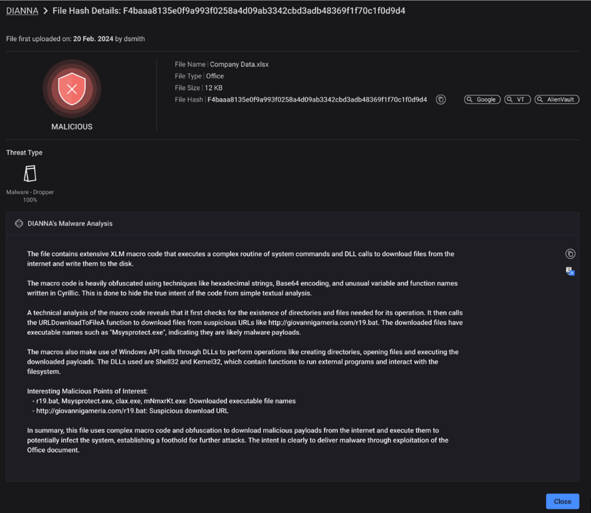Image resolution: width=591 pixels, height=513 pixels.
Task: Click the malicious red shield icon
Action: click(x=72, y=88)
